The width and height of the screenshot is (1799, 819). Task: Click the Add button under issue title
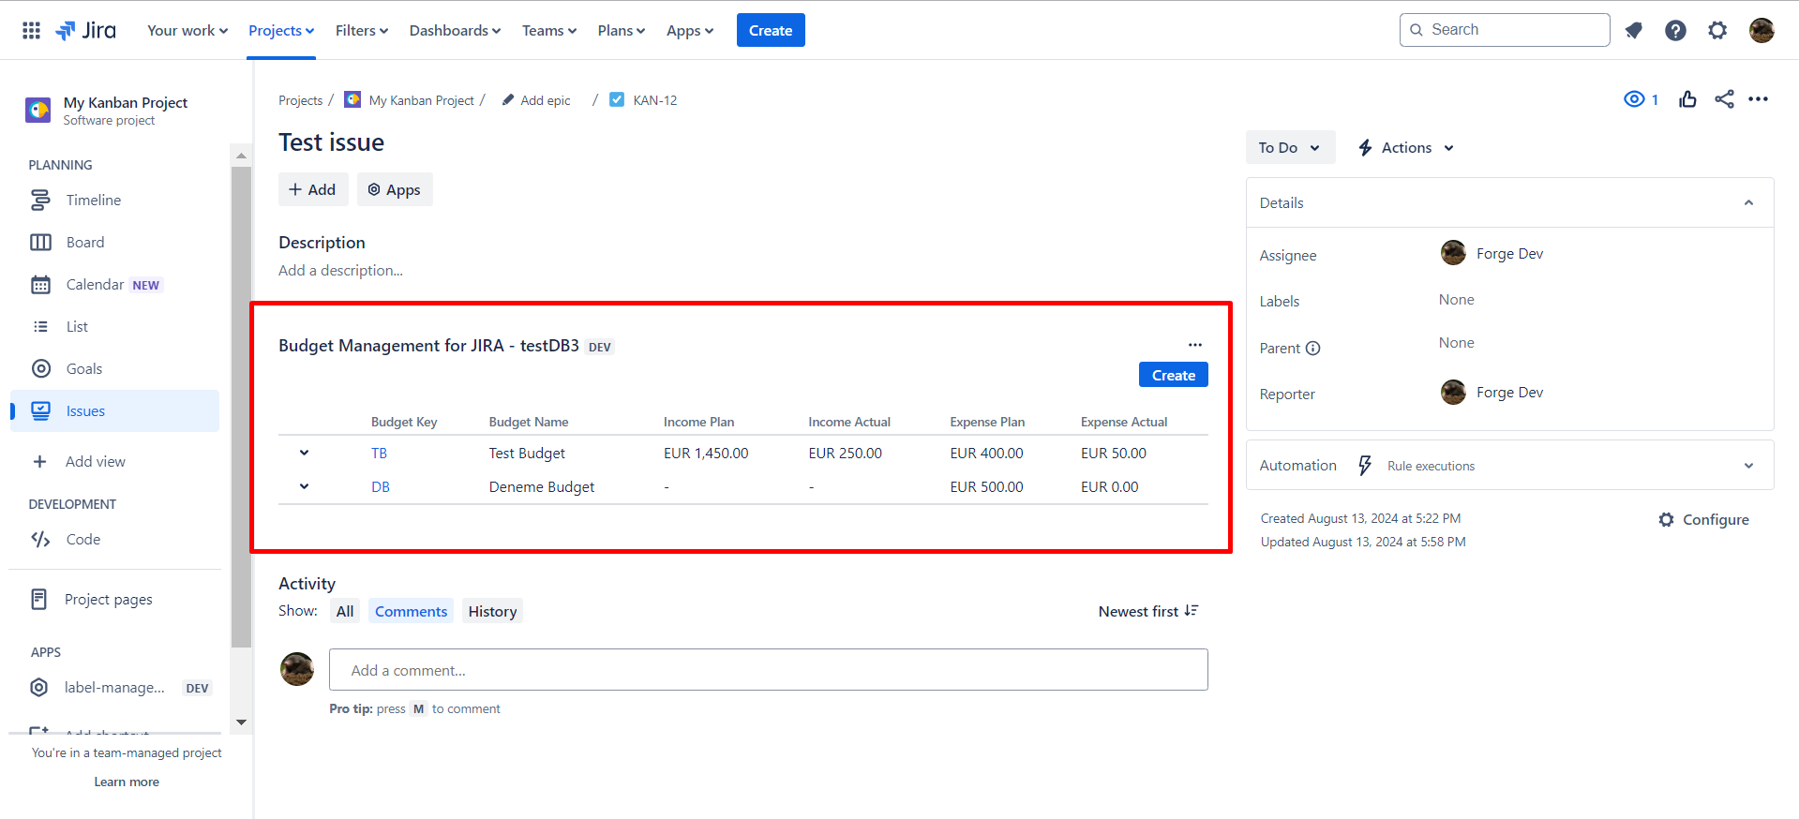click(x=313, y=189)
